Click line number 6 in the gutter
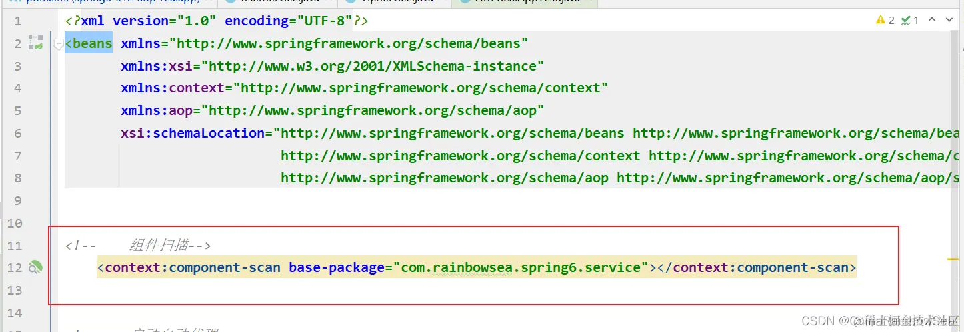Image resolution: width=964 pixels, height=332 pixels. click(18, 134)
